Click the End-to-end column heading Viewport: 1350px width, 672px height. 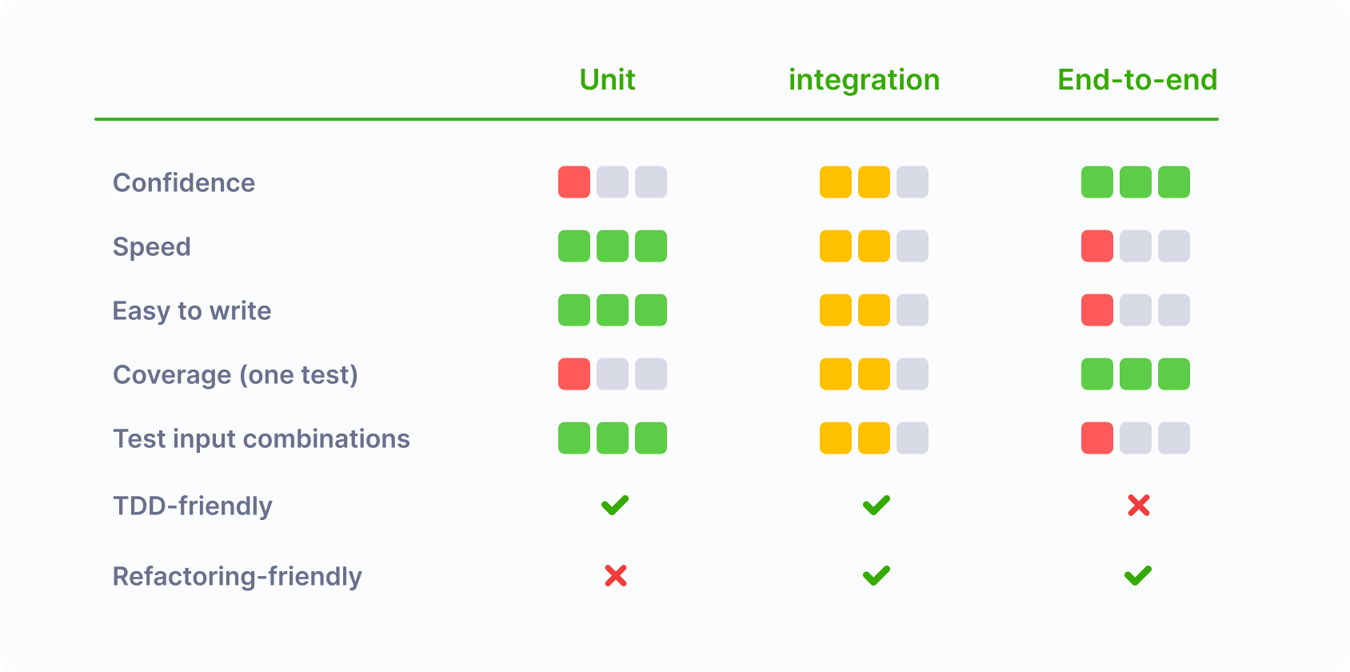[1137, 80]
